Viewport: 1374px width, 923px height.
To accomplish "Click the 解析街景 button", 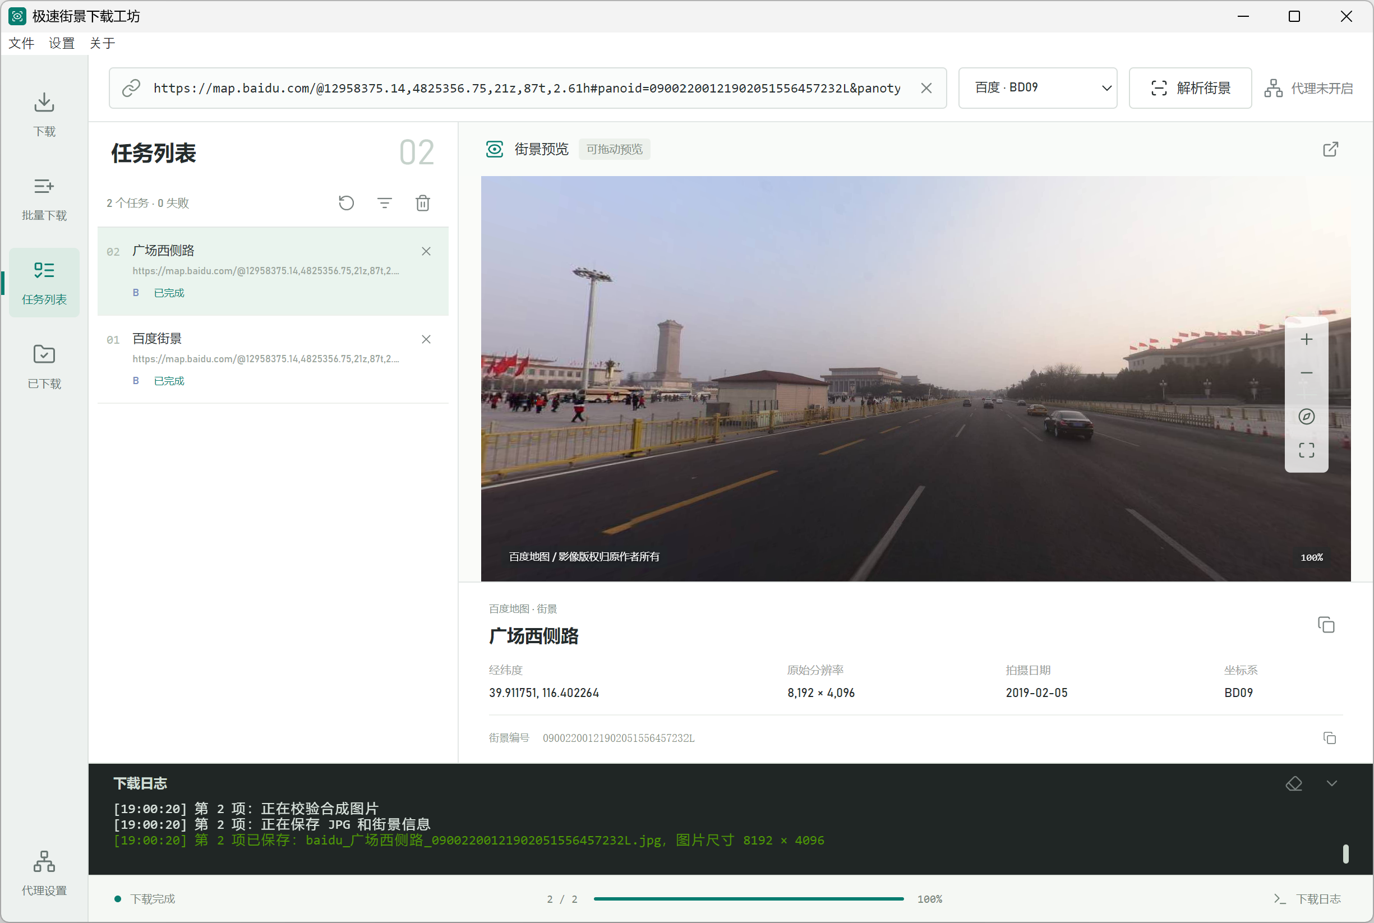I will point(1190,88).
